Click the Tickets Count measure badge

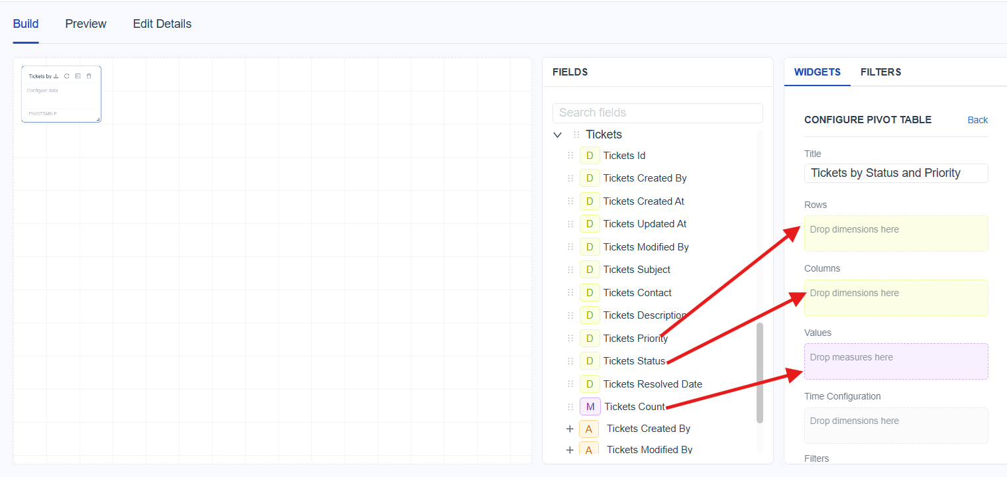pos(590,407)
